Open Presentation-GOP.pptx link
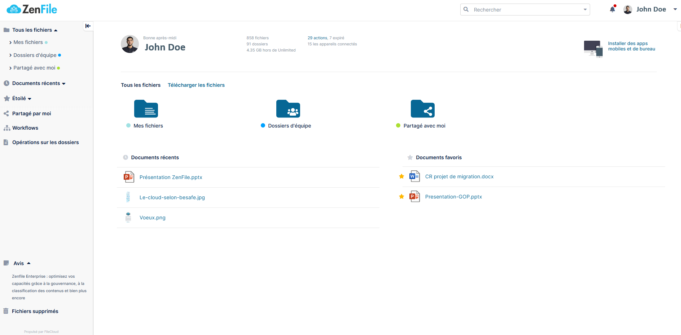This screenshot has height=335, width=681. point(453,197)
